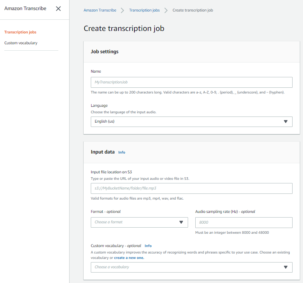Open the Info link beside Custom vocabulary
303x283 pixels.
[x=148, y=246]
